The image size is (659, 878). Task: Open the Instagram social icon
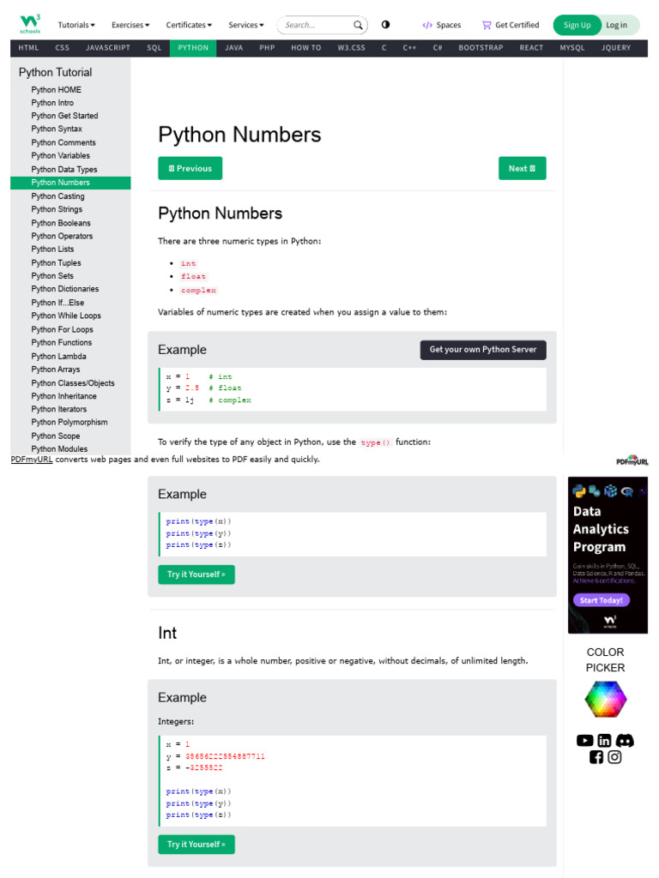point(615,757)
